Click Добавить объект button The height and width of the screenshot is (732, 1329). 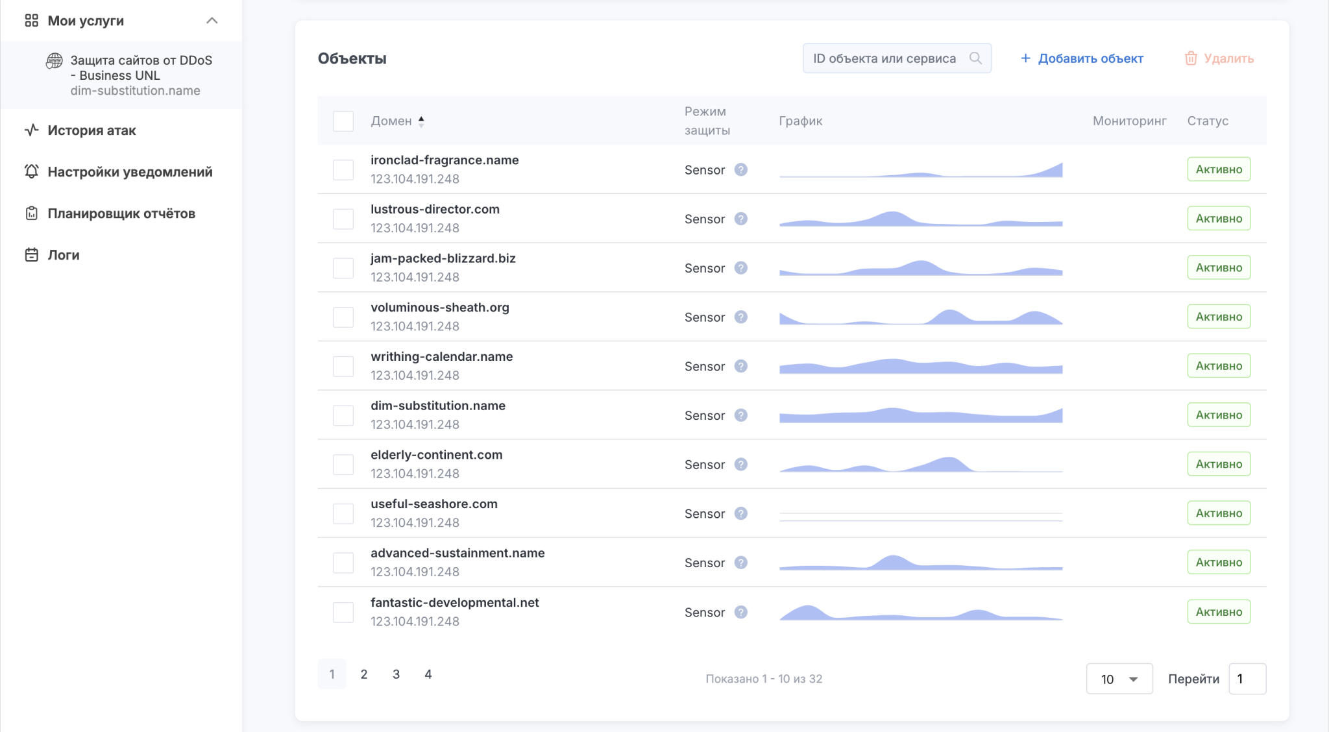tap(1082, 58)
